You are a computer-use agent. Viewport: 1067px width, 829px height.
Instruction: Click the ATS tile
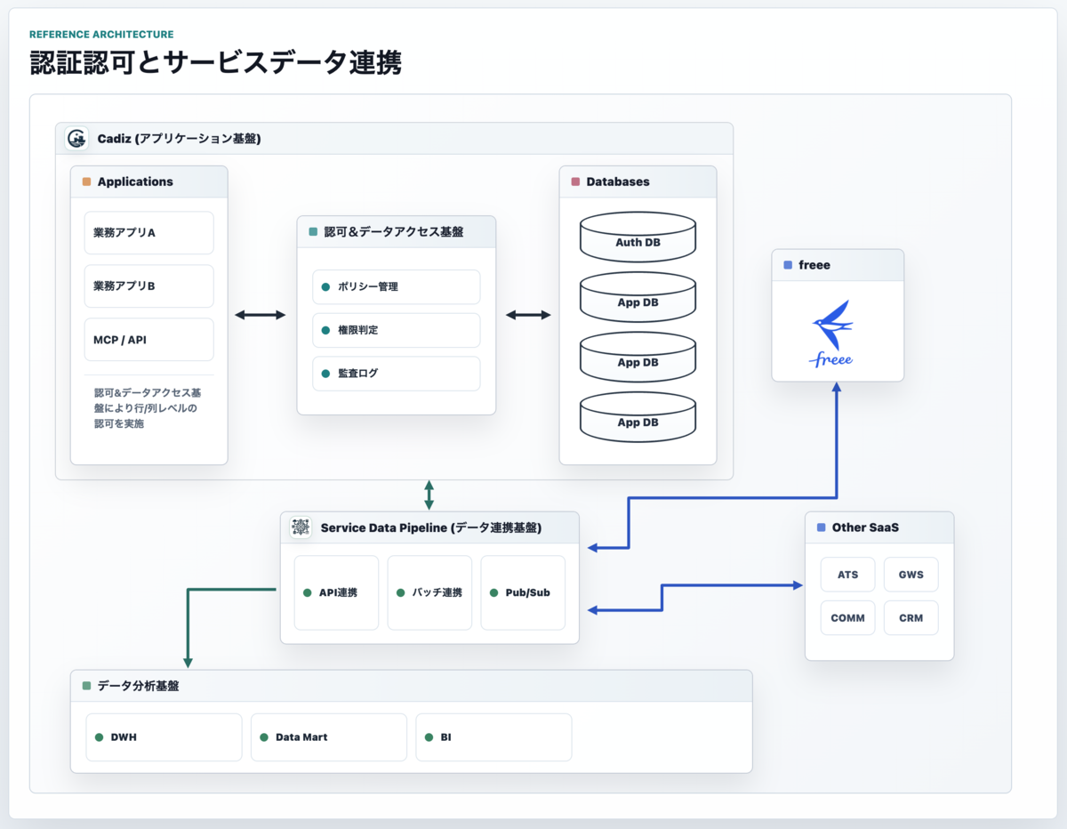(x=848, y=575)
